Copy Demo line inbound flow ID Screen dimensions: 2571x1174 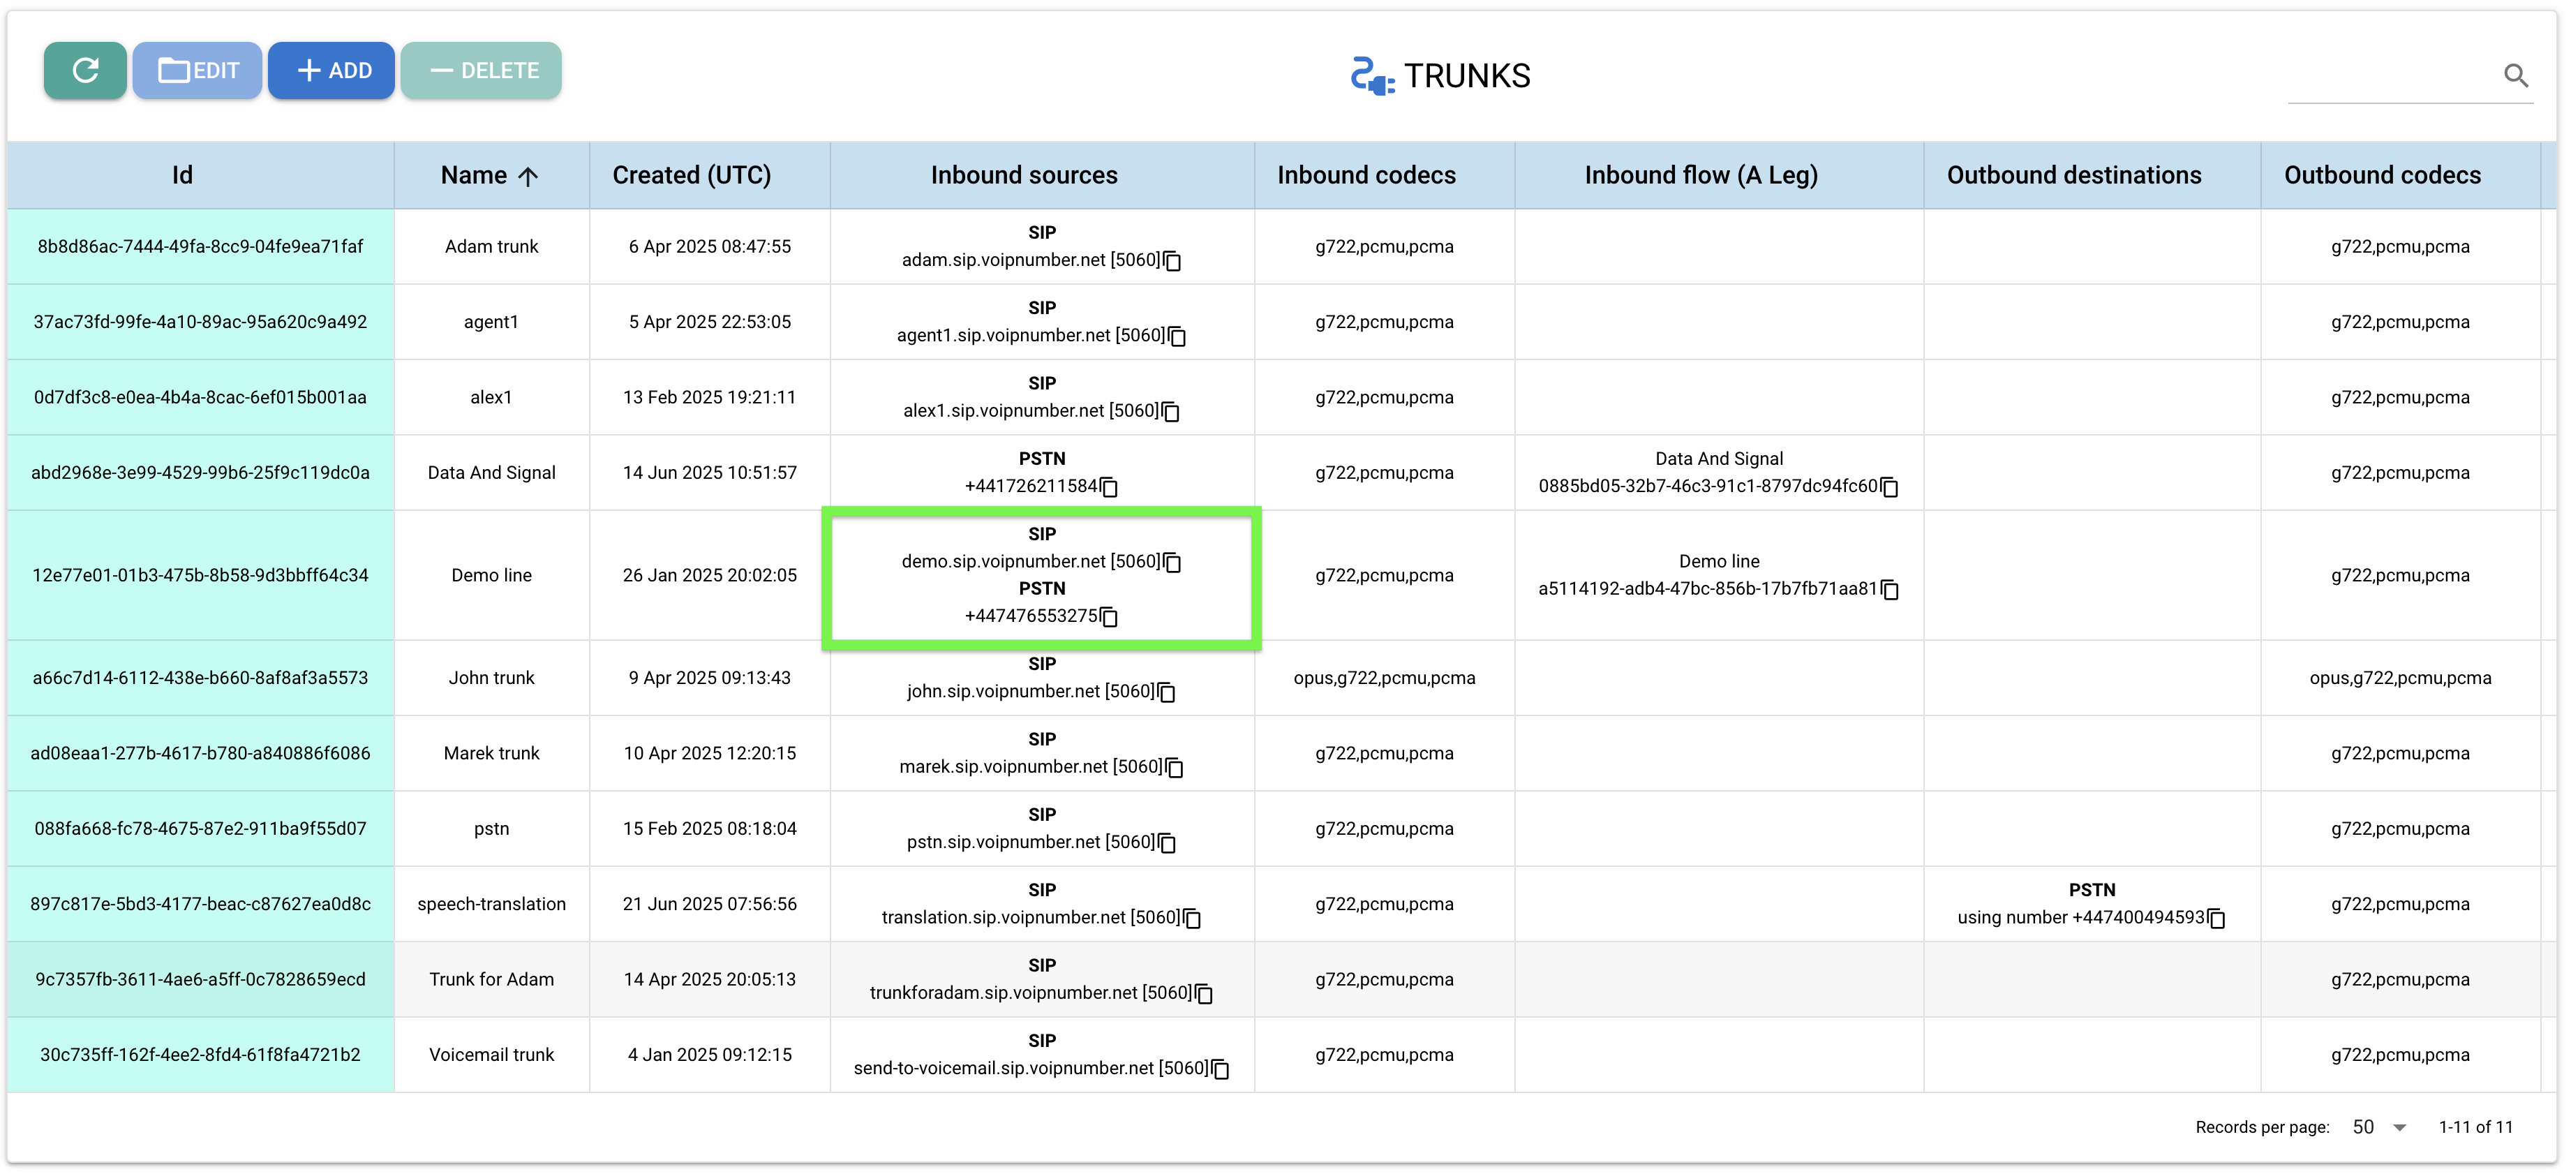point(1889,590)
